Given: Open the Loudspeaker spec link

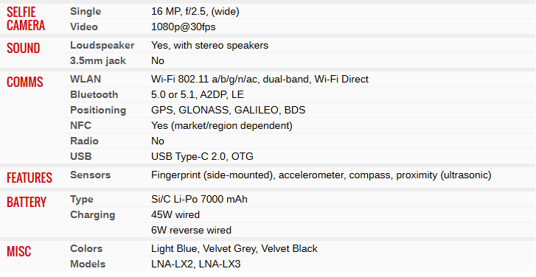Looking at the screenshot, I should tap(102, 46).
